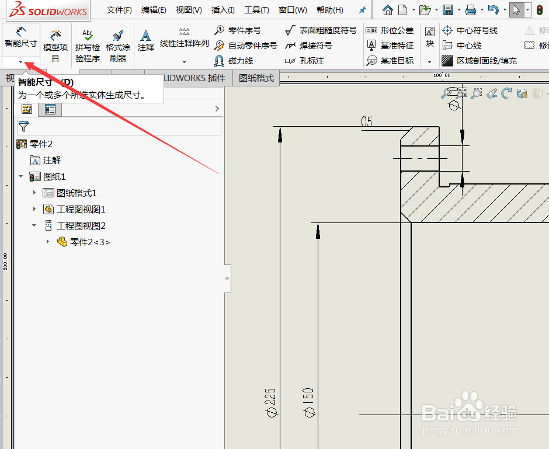Image resolution: width=549 pixels, height=449 pixels.
Task: Expand the 工程图视图1 node
Action: click(34, 209)
